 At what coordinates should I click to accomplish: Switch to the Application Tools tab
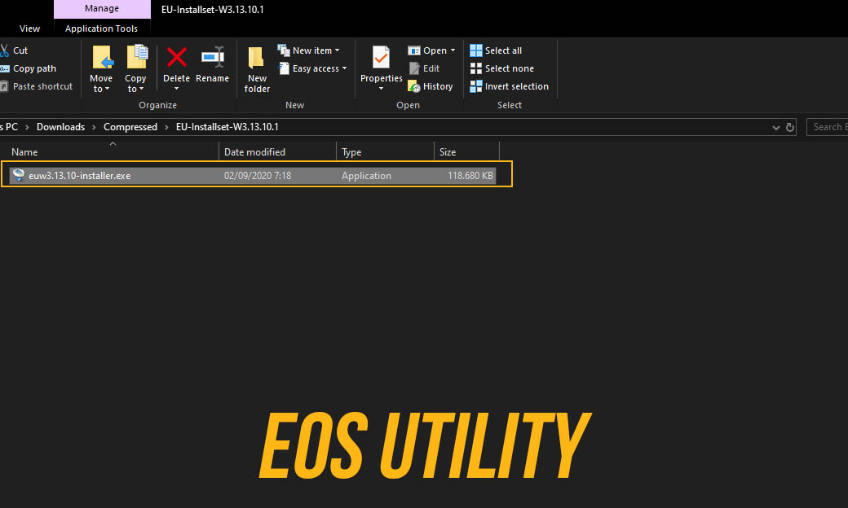tap(101, 28)
